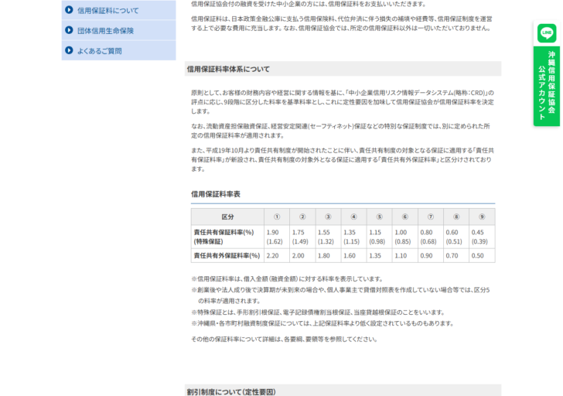Click column header ③ in rate table

(328, 217)
